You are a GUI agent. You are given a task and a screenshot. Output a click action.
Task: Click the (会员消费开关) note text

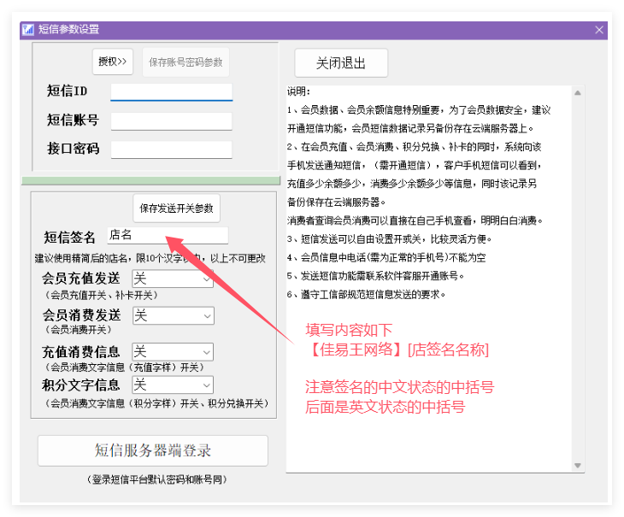tap(78, 330)
